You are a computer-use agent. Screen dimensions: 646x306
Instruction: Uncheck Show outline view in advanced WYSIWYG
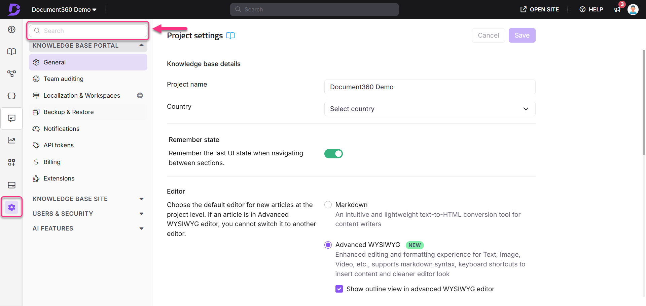(339, 289)
